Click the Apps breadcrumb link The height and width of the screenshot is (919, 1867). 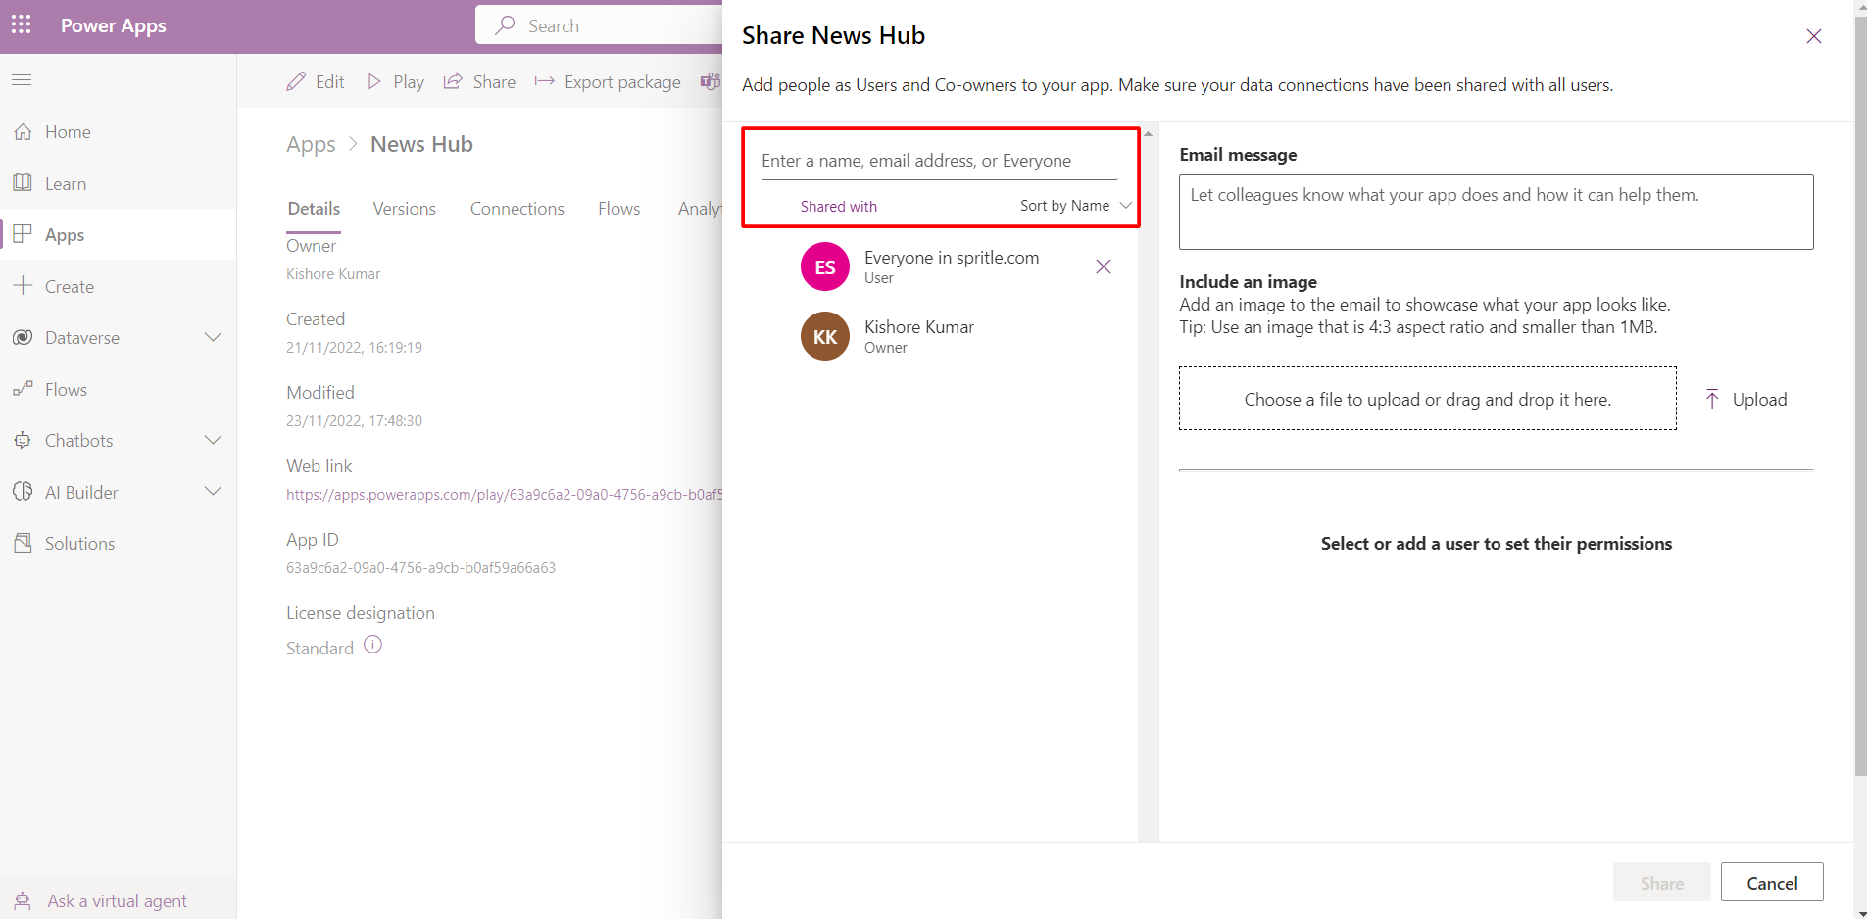(311, 145)
